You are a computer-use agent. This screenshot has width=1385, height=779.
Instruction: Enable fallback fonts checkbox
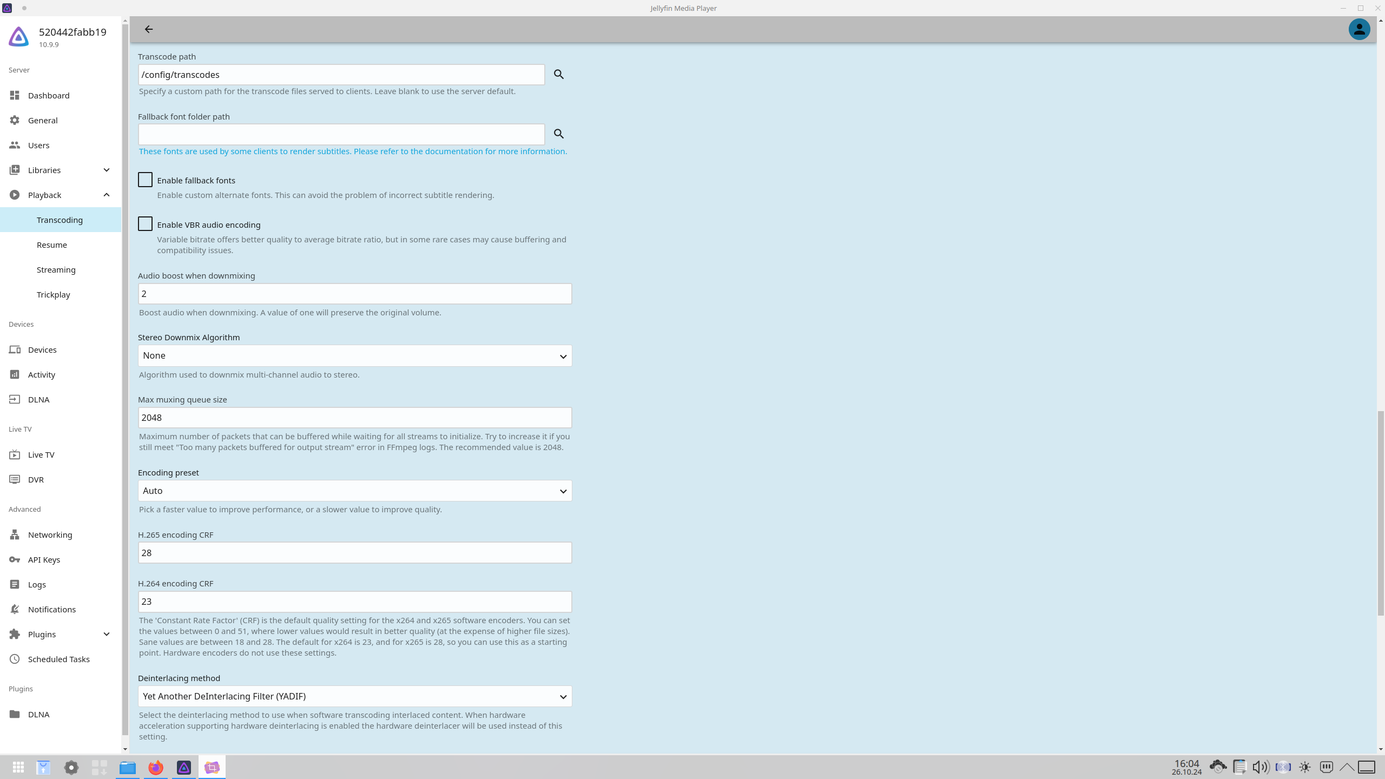145,180
